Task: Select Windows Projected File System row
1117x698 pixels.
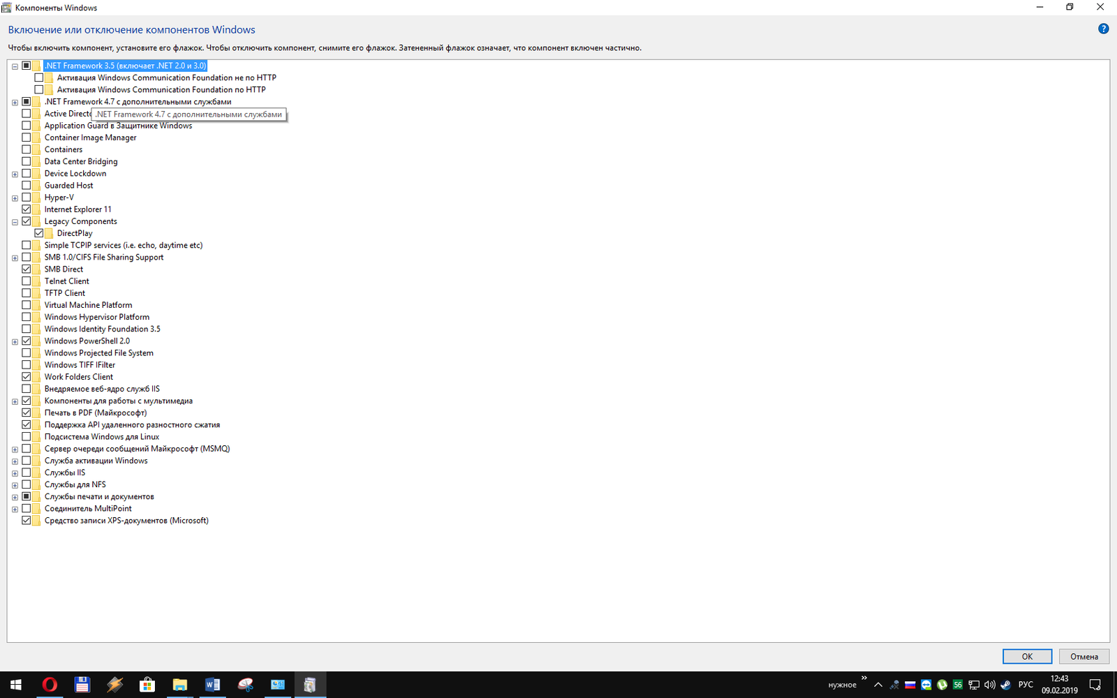Action: click(99, 353)
